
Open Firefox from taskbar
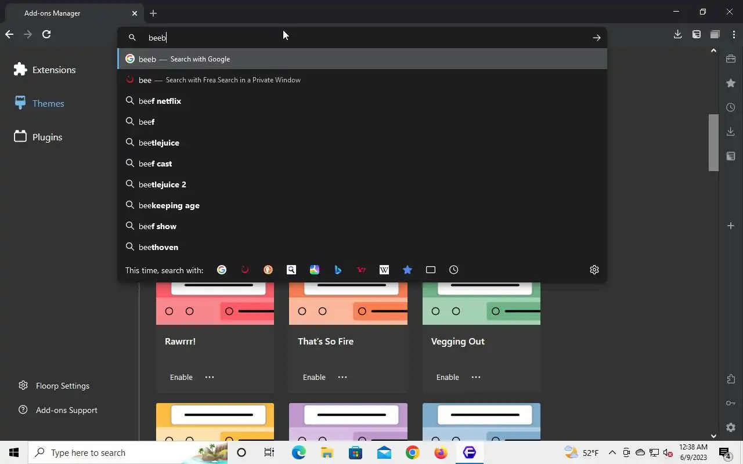[x=441, y=452]
